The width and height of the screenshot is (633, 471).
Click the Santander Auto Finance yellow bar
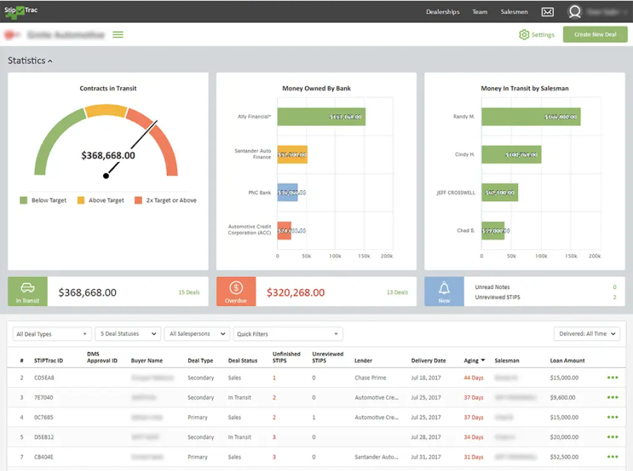click(x=292, y=154)
